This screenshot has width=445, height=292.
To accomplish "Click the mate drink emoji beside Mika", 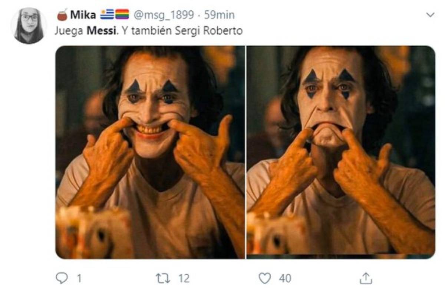I will 62,14.
